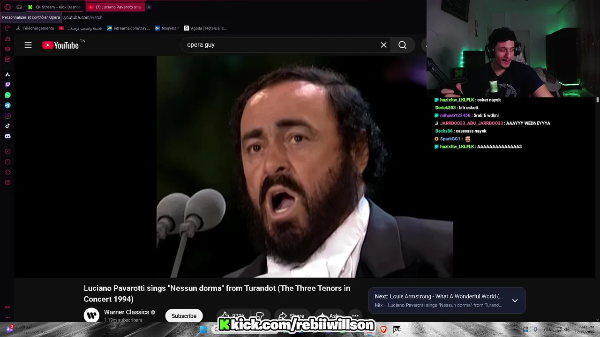Open Aria AI sidebar icon
This screenshot has height=337, width=600.
point(7,74)
